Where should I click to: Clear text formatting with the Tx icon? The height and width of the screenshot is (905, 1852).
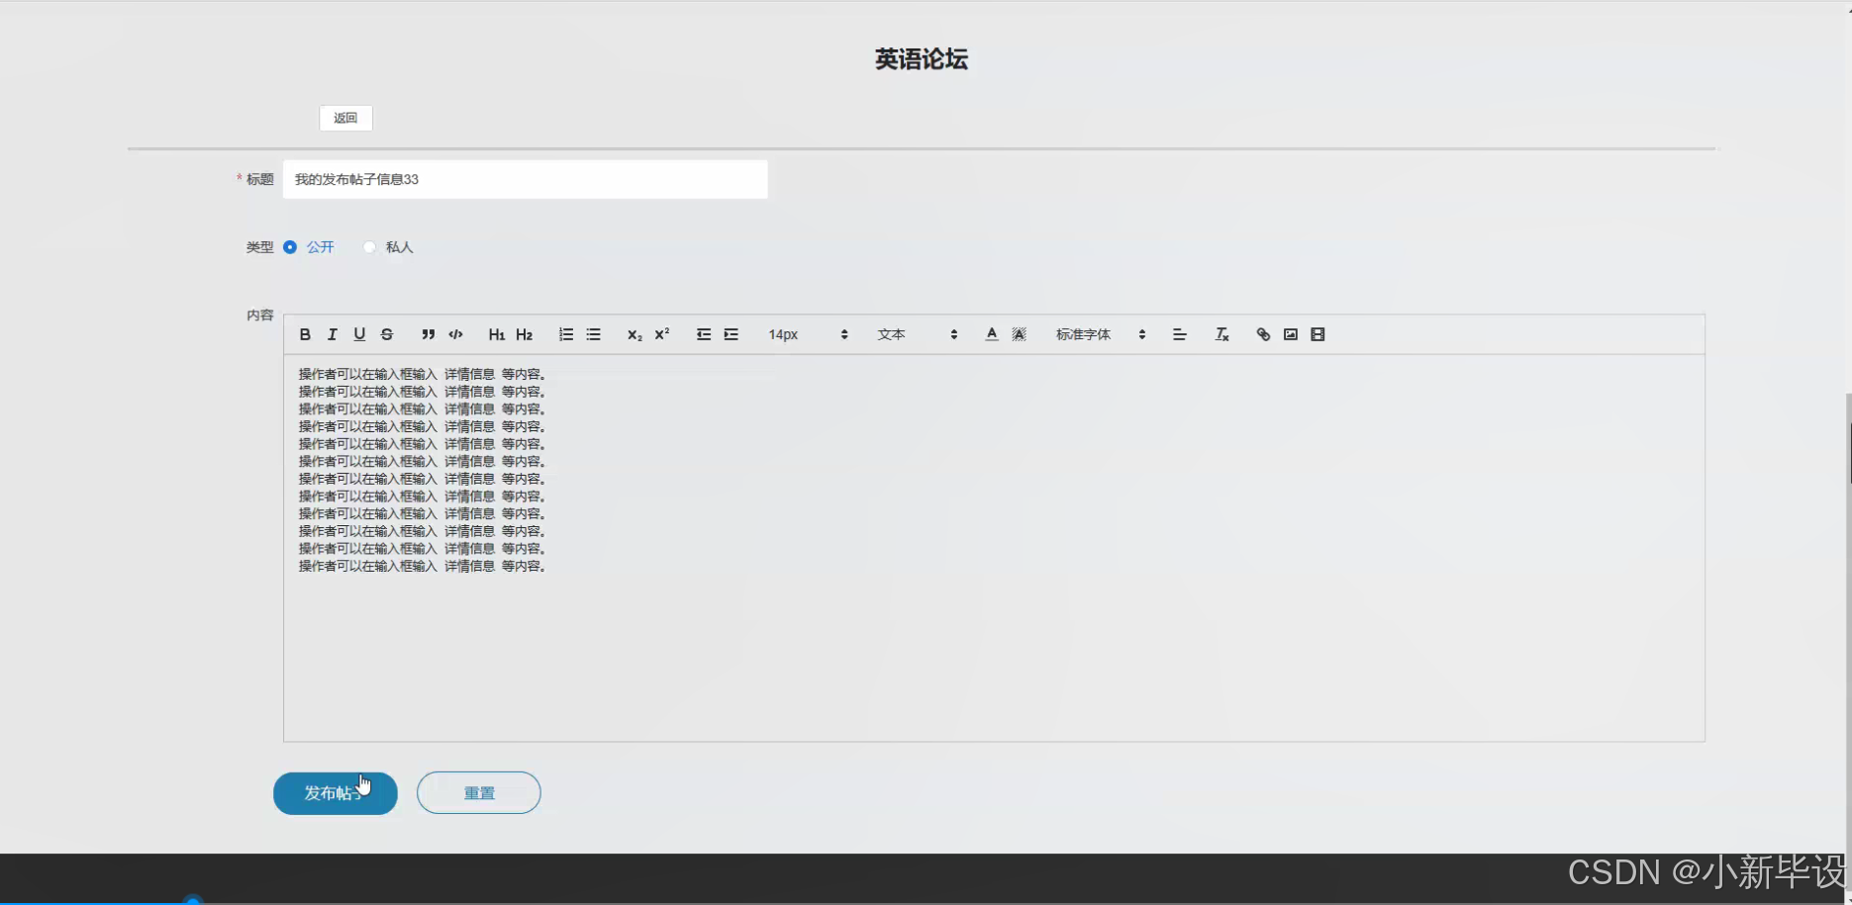1220,334
